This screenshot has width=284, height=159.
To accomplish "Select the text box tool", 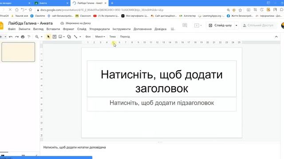I will pos(54,37).
